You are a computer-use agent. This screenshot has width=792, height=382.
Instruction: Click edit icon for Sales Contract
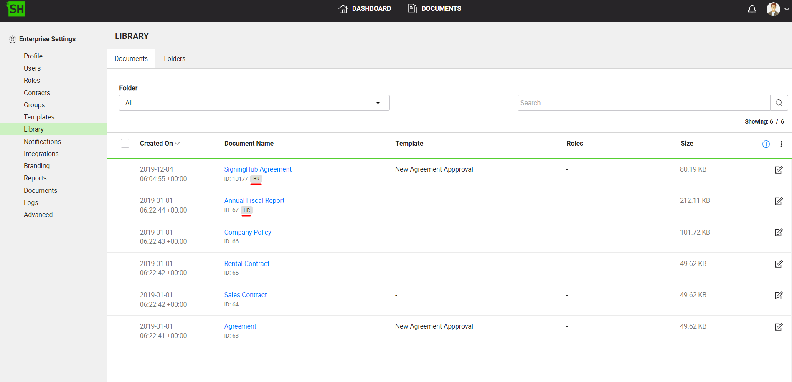tap(779, 296)
